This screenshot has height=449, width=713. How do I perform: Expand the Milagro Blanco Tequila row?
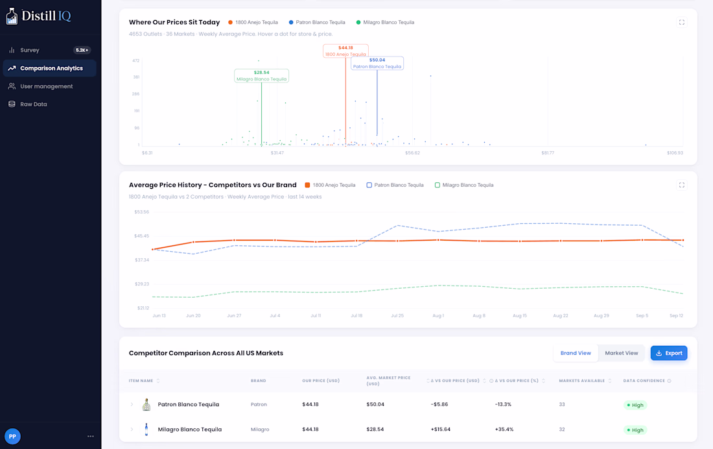point(132,430)
